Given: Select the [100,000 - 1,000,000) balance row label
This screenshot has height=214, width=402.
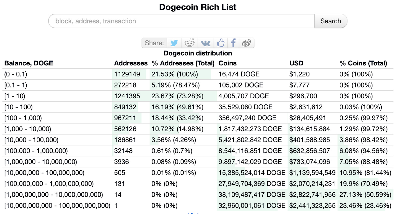Looking at the screenshot, I should 36,151.
